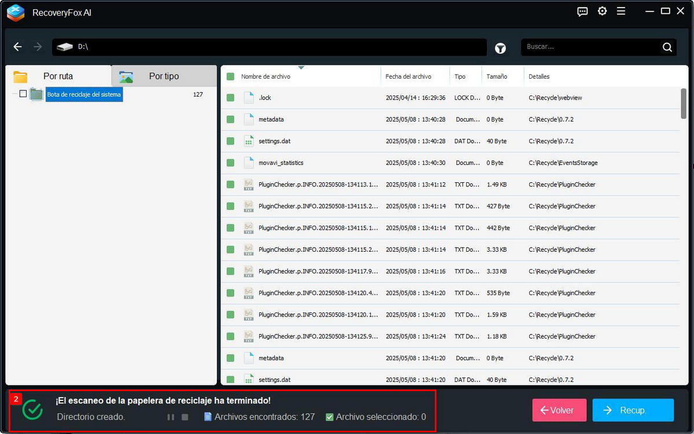
Task: Open the filter funnel icon
Action: pyautogui.click(x=500, y=49)
